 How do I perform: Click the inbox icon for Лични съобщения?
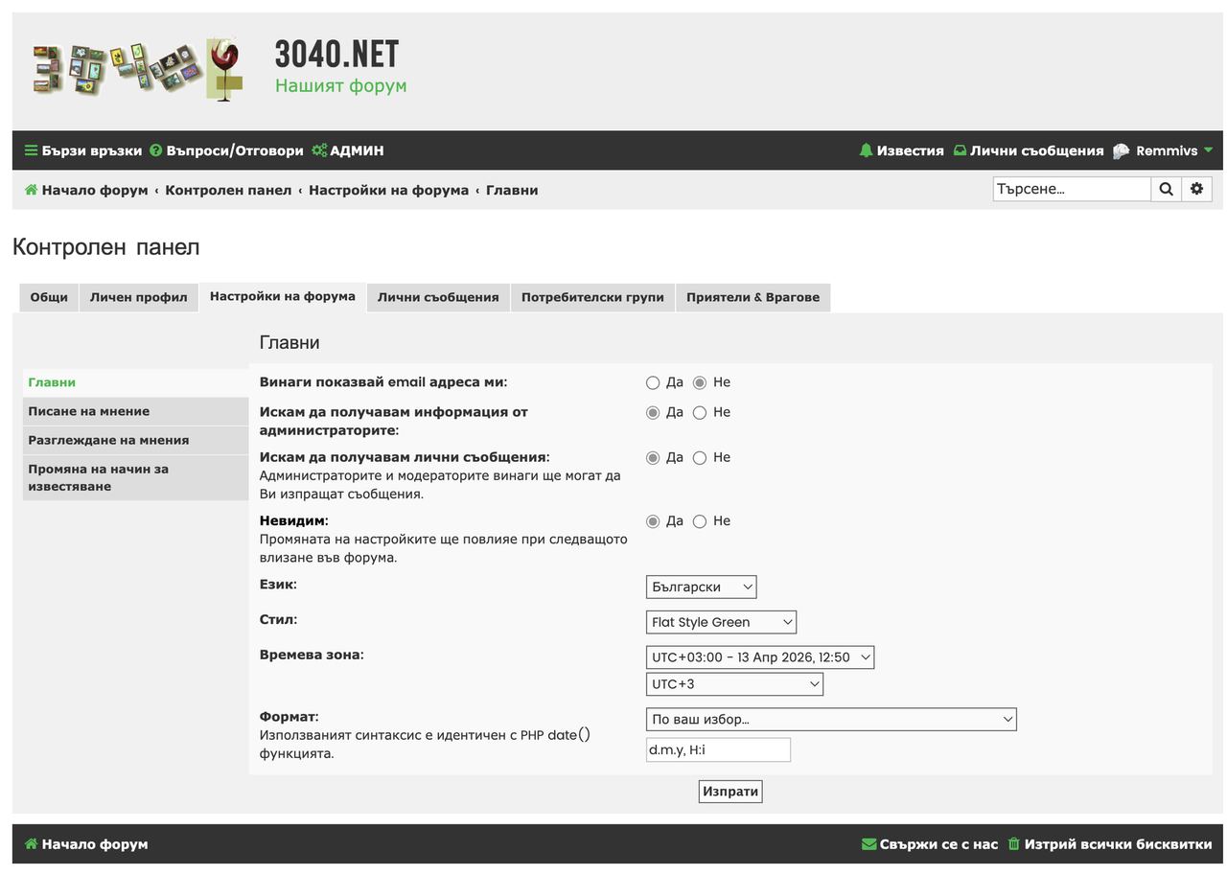[960, 150]
